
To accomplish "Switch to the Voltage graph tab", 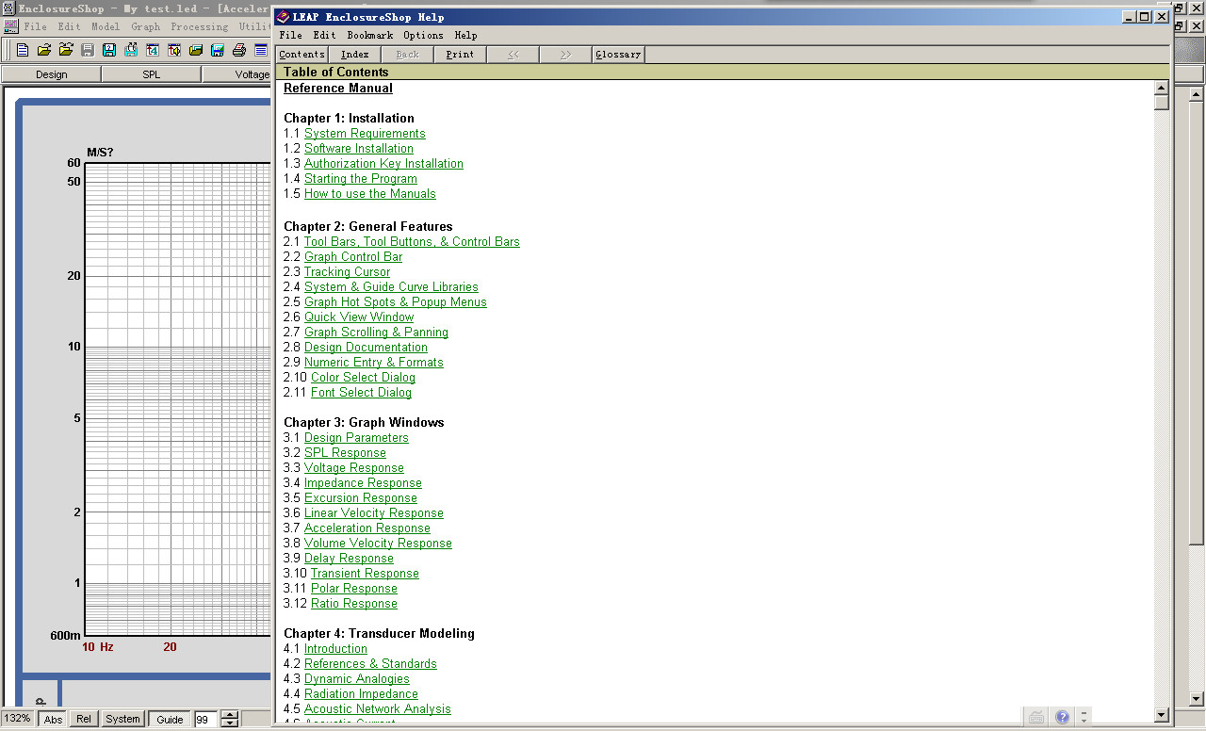I will [x=237, y=74].
